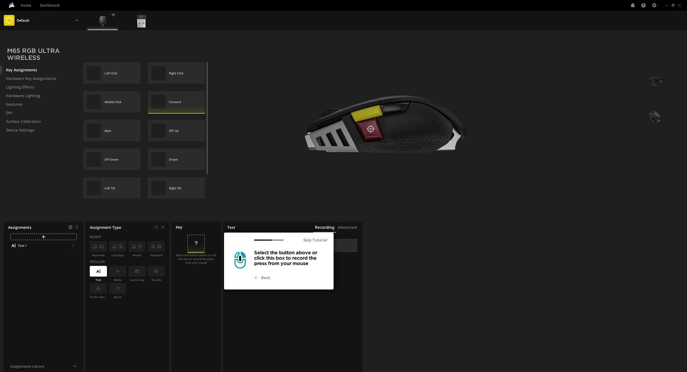Select the Sniper key tile

point(176,159)
